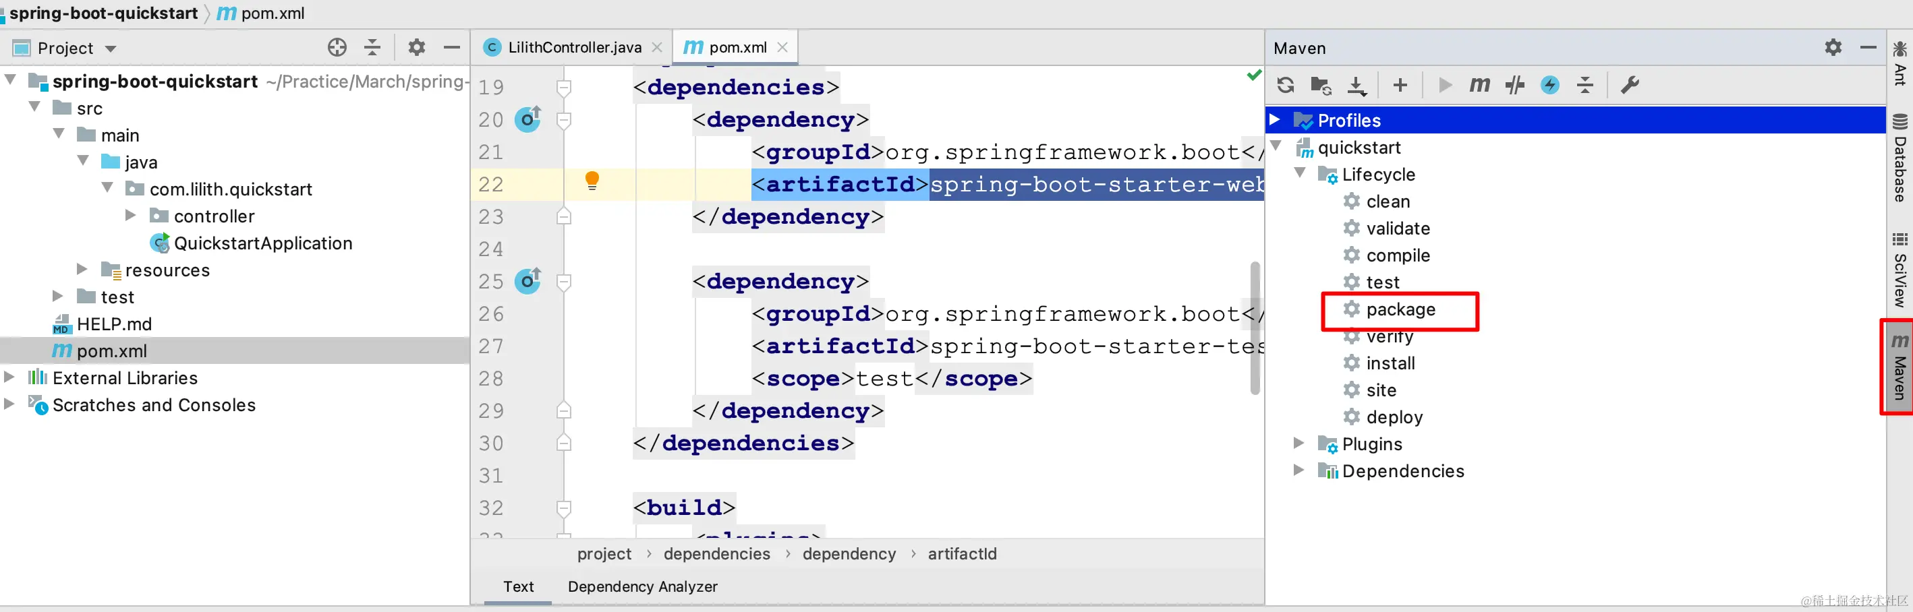Viewport: 1913px width, 612px height.
Task: Click the green inspection checkmark
Action: coord(1254,75)
